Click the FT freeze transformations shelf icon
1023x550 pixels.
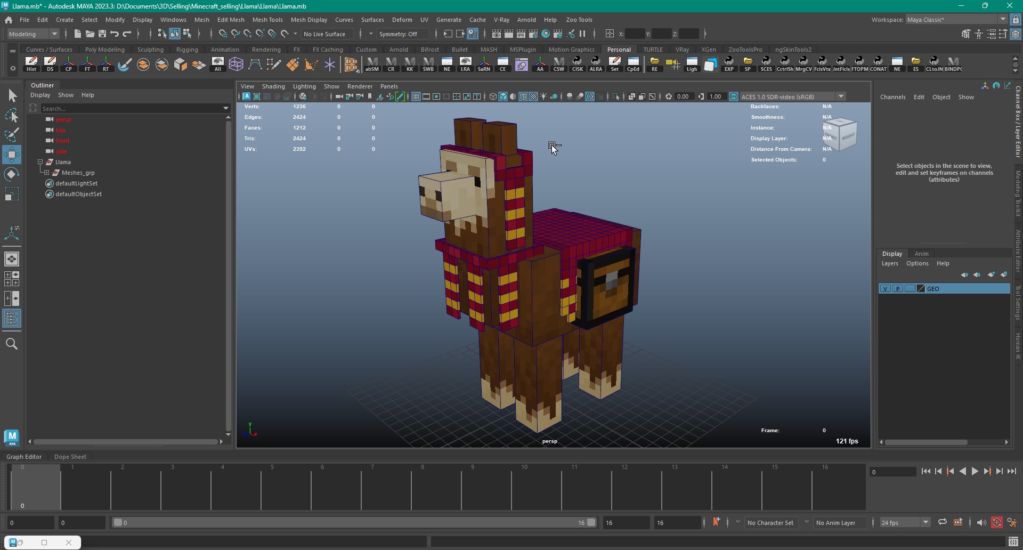coord(87,64)
